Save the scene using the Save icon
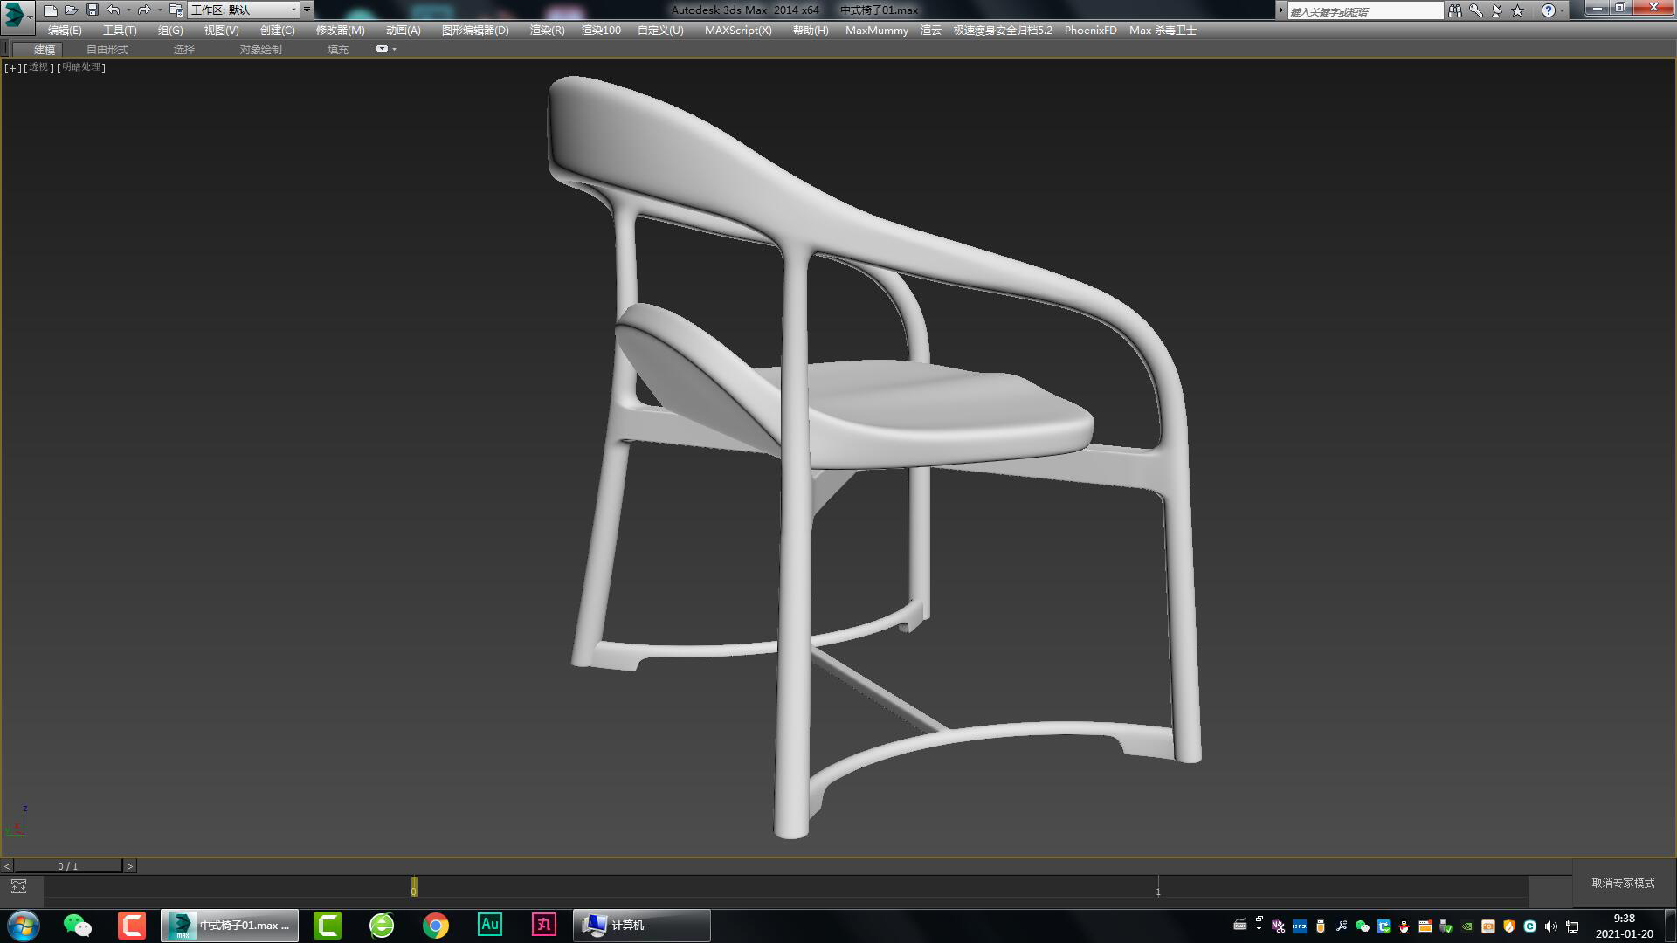 pos(91,10)
